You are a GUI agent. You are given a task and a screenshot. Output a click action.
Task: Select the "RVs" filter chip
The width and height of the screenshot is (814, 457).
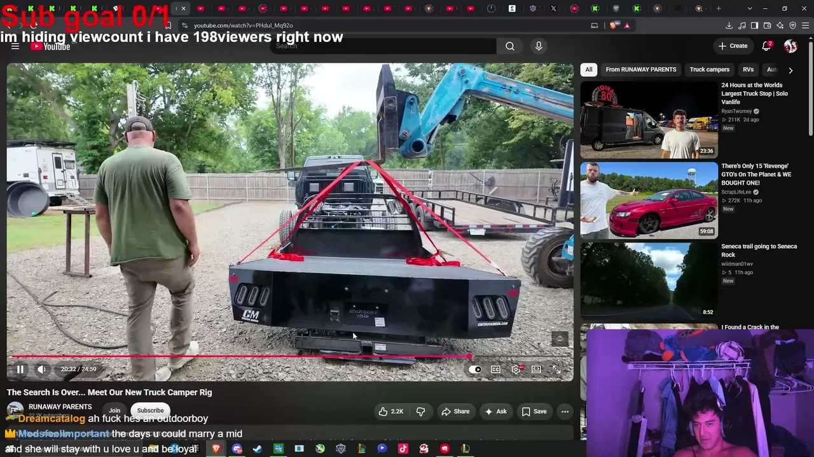tap(748, 70)
